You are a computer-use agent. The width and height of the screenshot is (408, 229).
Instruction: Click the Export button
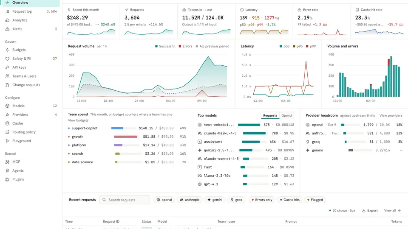pos(370,211)
